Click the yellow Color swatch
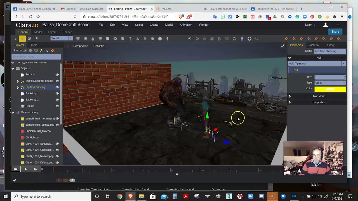Viewport: 358px width, 201px height. pyautogui.click(x=330, y=89)
